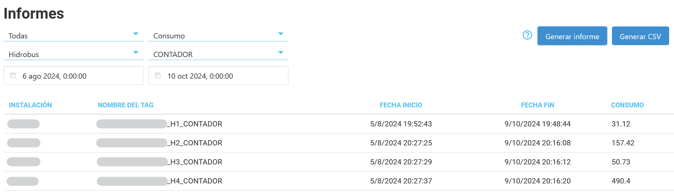The height and width of the screenshot is (195, 674).
Task: Sort by FECHA INICIO column header
Action: click(401, 105)
